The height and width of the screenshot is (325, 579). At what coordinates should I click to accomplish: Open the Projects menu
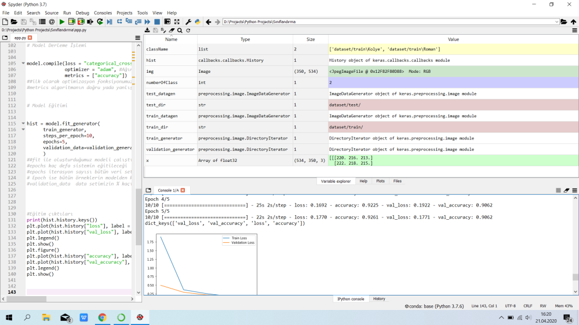tap(125, 13)
